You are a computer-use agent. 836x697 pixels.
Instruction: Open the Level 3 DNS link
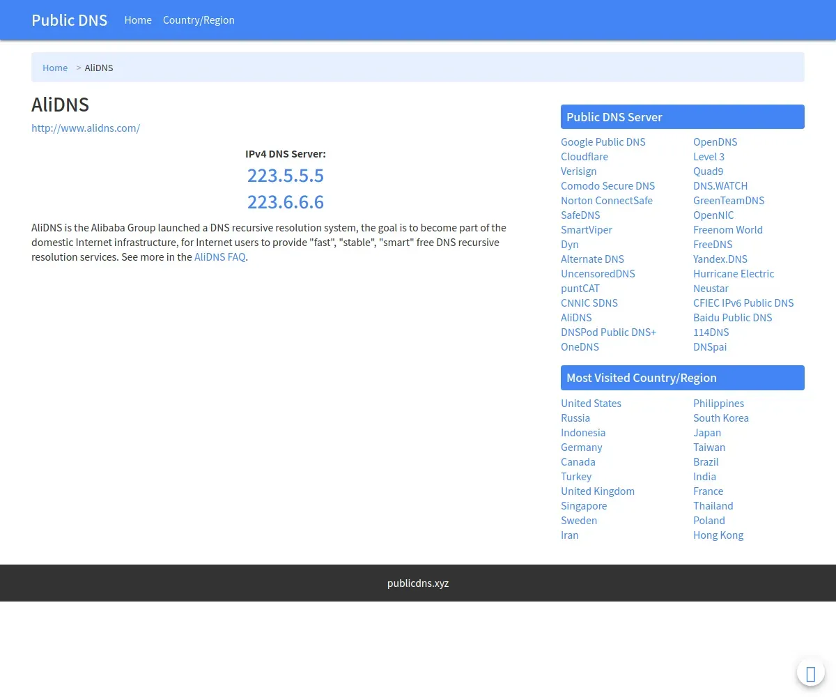point(709,157)
